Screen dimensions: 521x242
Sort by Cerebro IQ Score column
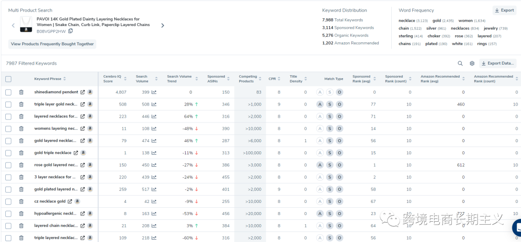click(x=115, y=79)
